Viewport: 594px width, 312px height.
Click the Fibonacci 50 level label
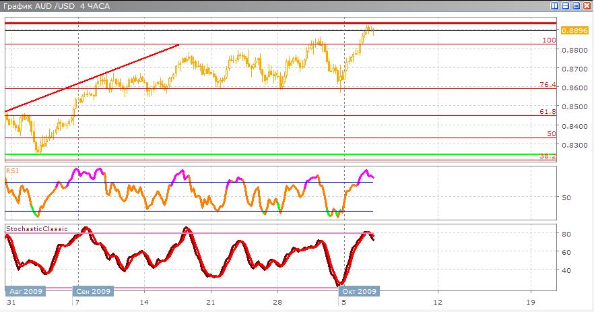(552, 134)
